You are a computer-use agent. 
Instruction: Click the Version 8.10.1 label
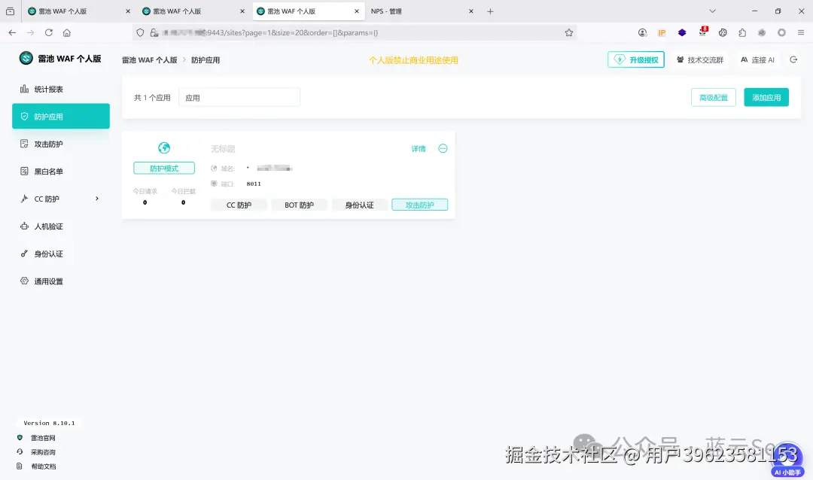click(49, 423)
